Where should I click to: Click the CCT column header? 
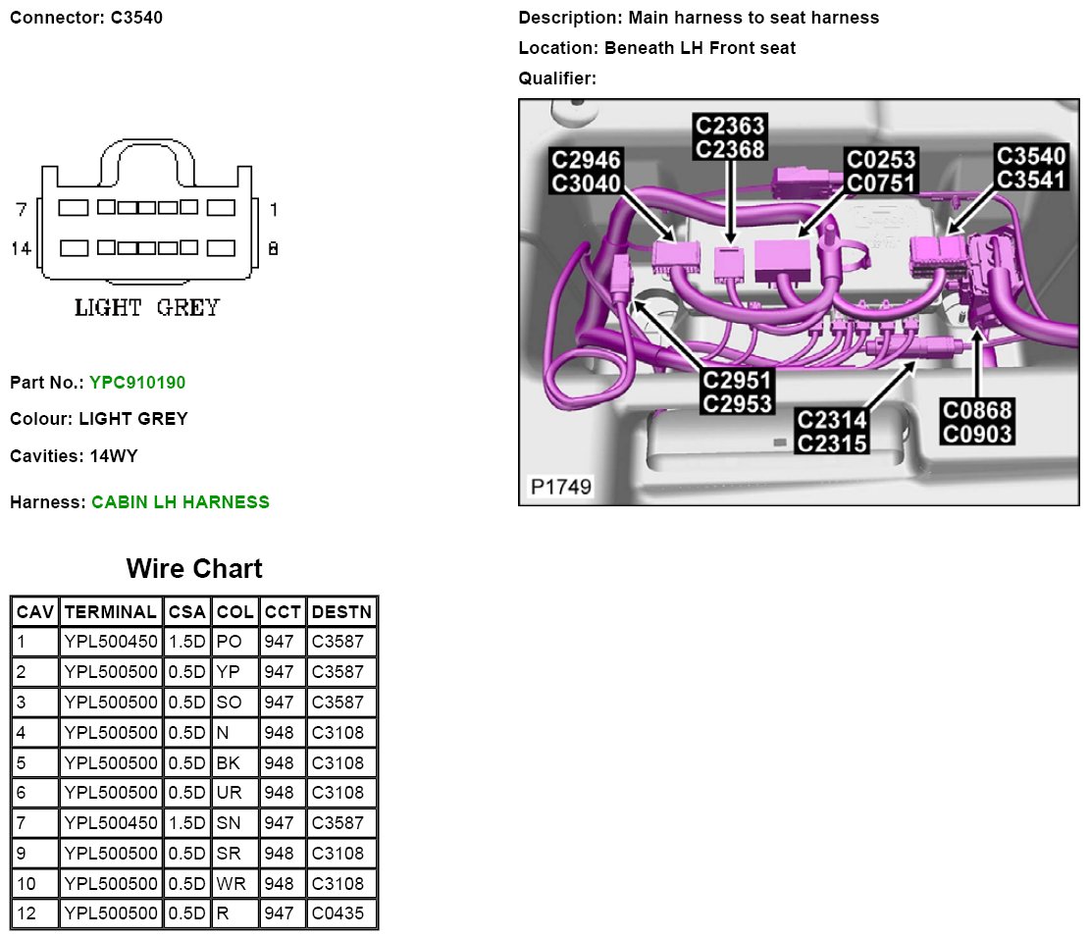point(283,612)
